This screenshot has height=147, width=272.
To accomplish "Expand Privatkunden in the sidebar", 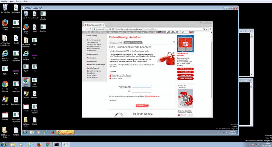I will 91,58.
